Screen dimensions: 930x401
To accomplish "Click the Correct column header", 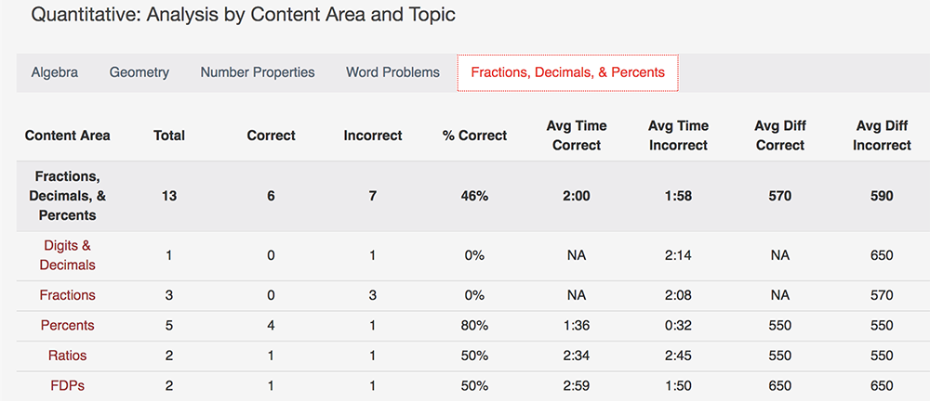I will pyautogui.click(x=271, y=136).
